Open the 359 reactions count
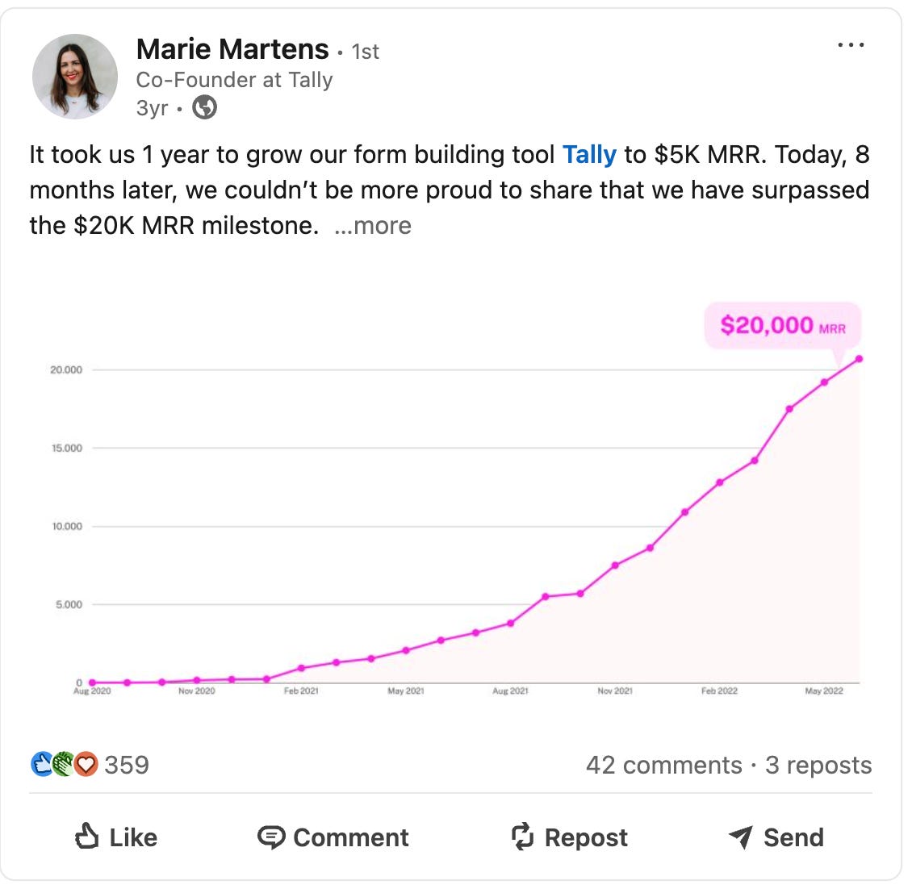This screenshot has height=889, width=912. tap(127, 765)
